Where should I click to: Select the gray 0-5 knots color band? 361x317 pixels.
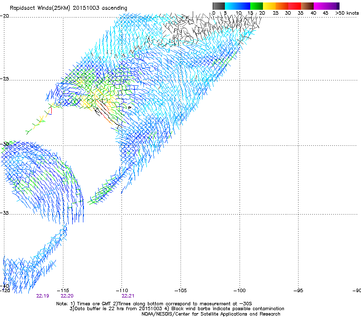pos(219,6)
